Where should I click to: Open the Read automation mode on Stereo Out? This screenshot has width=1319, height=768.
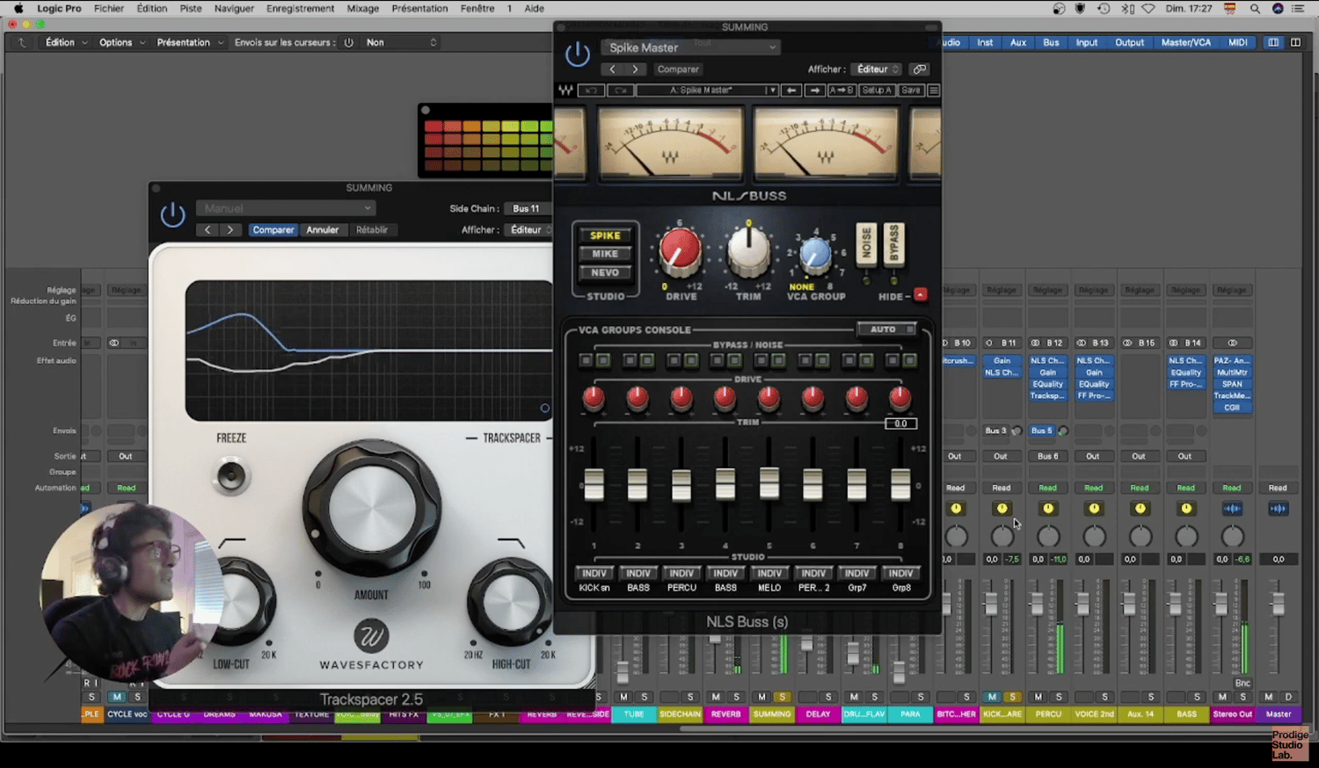point(1232,488)
